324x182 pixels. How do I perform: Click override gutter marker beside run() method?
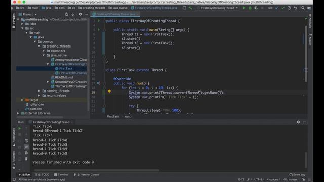tap(98, 83)
